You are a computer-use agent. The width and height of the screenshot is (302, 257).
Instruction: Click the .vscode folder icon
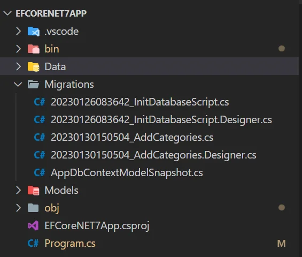click(34, 32)
